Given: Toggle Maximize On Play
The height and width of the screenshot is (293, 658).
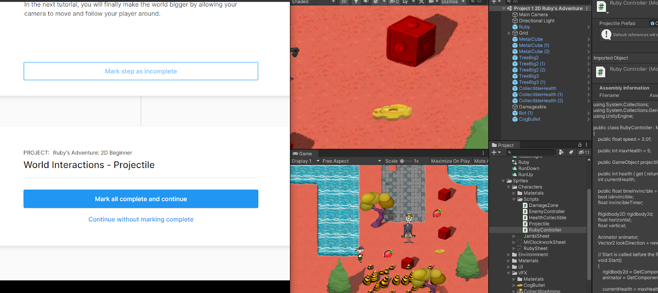Looking at the screenshot, I should [x=450, y=161].
